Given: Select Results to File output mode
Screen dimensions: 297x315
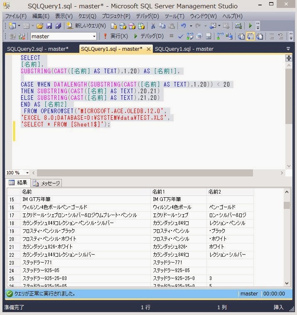Looking at the screenshot, I should [x=260, y=36].
